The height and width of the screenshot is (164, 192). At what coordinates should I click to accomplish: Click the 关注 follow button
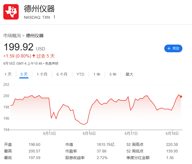[173, 48]
